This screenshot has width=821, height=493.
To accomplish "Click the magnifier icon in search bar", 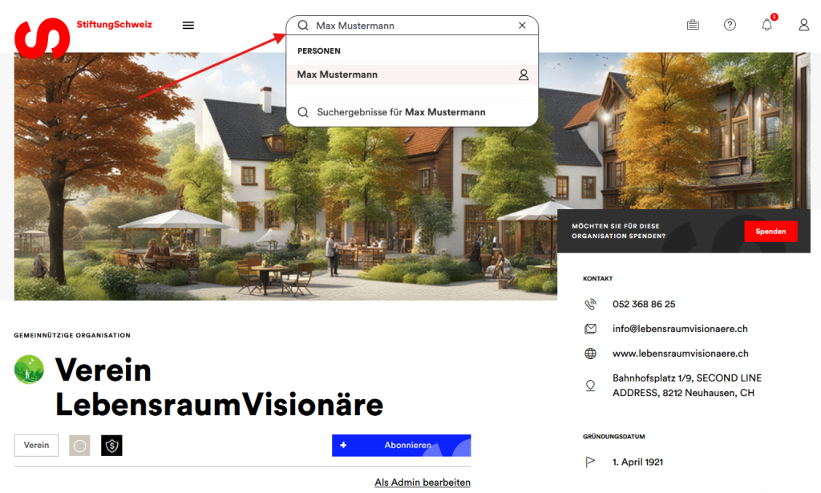I will 303,26.
